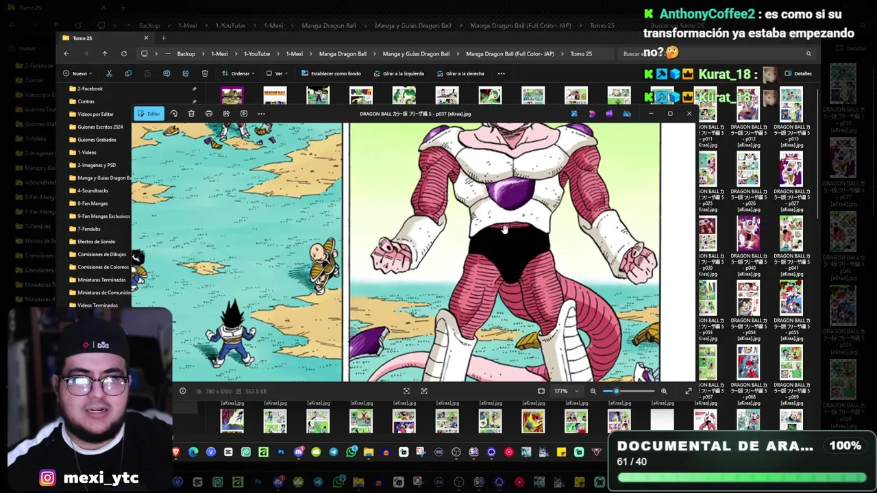Show file info in photo viewer
Image resolution: width=877 pixels, height=493 pixels.
(x=183, y=391)
